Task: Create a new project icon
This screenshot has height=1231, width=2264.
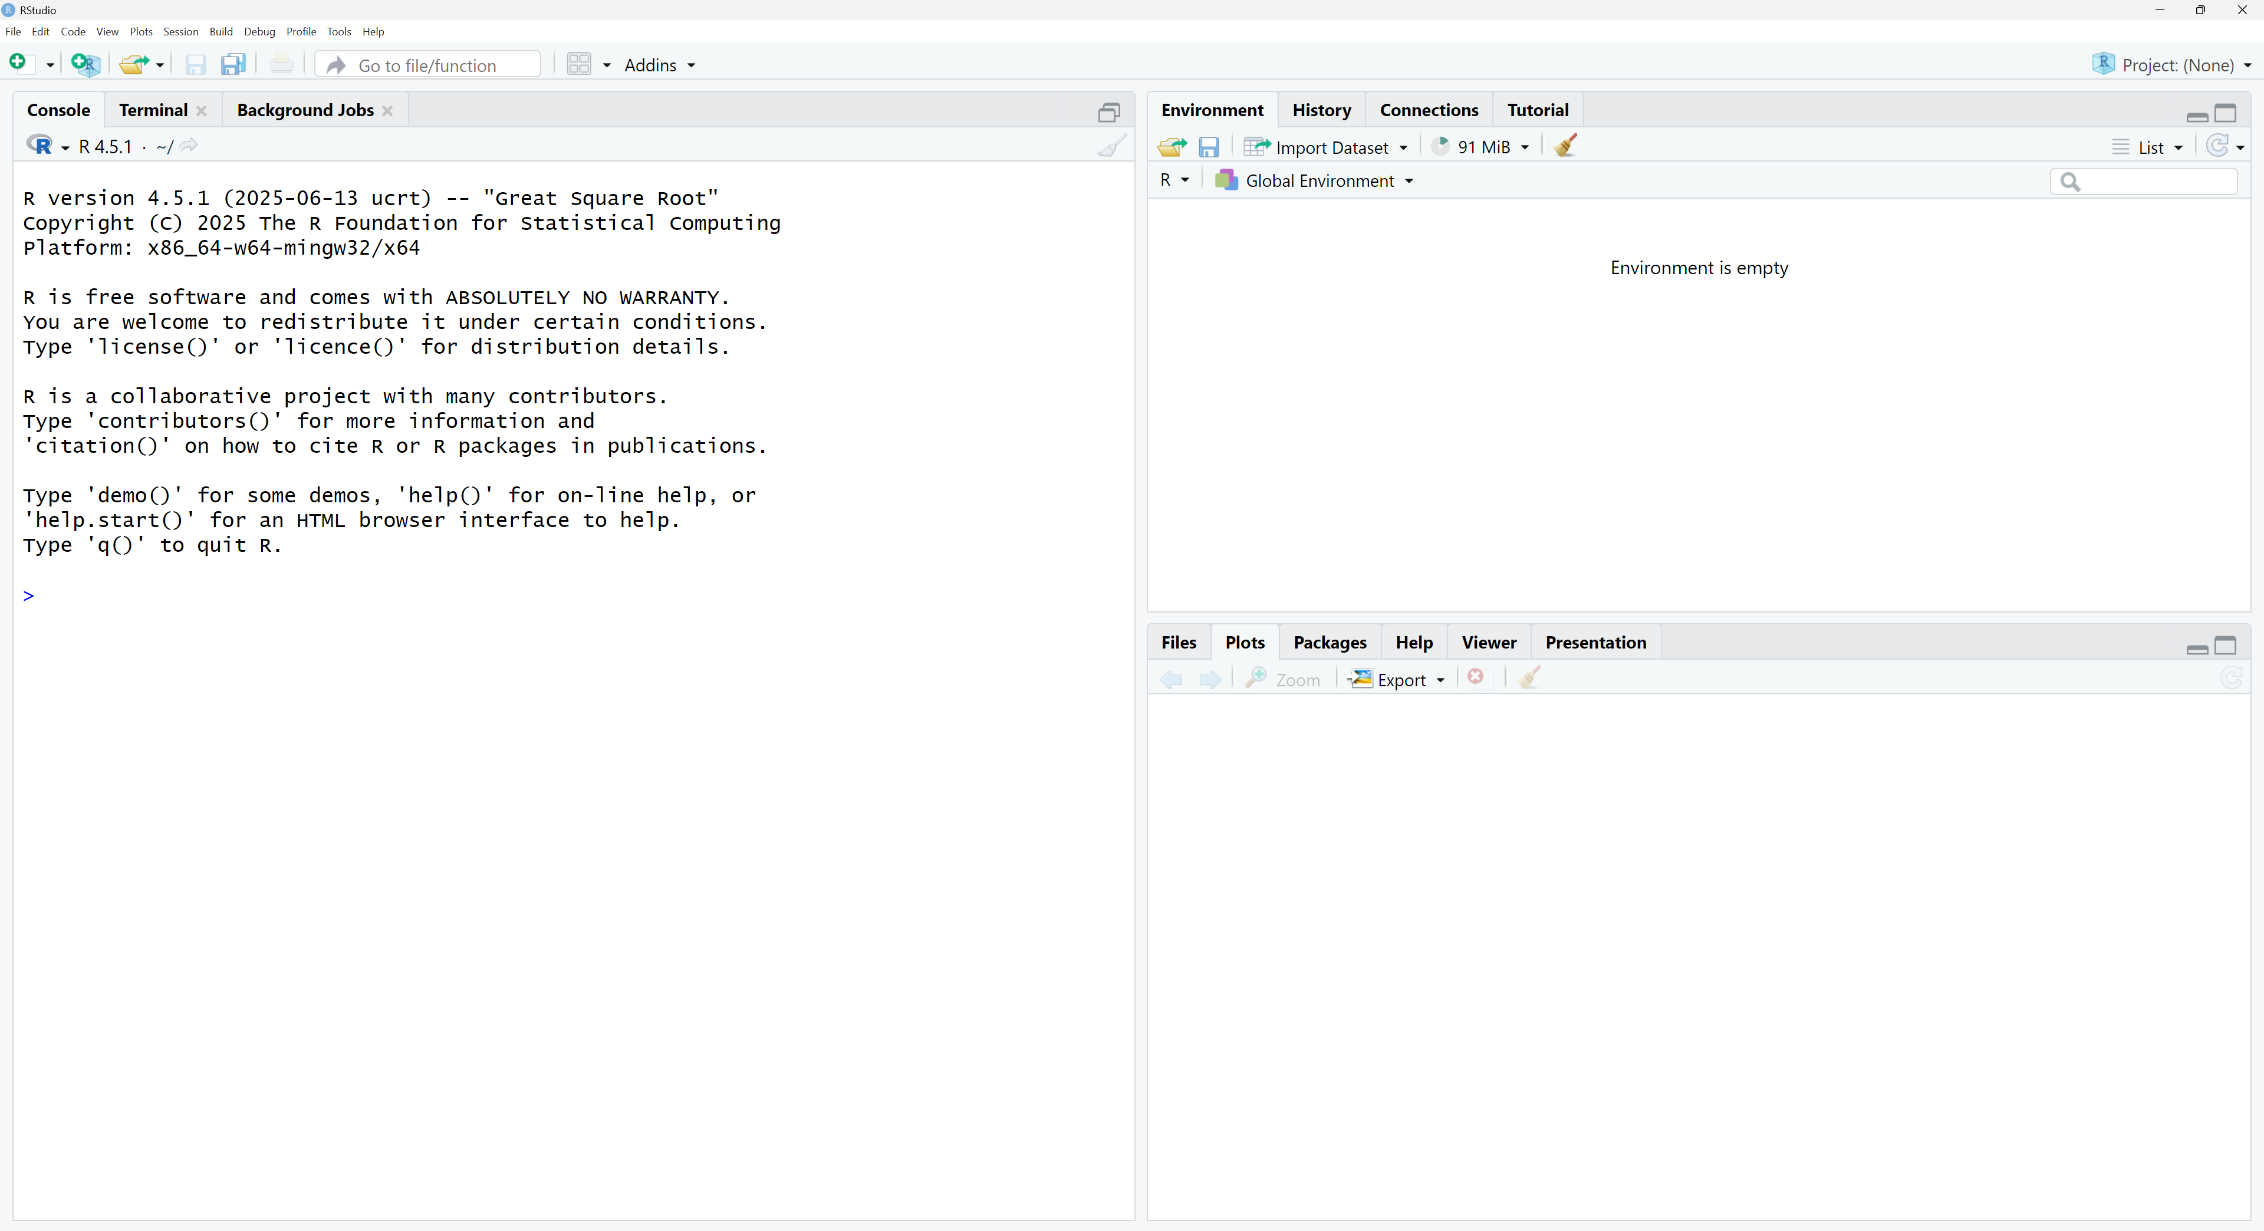Action: click(x=85, y=64)
